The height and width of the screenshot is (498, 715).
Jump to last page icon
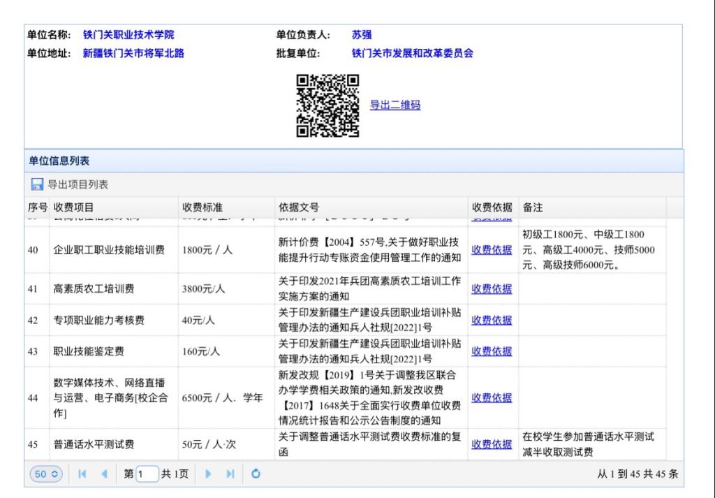(x=230, y=474)
